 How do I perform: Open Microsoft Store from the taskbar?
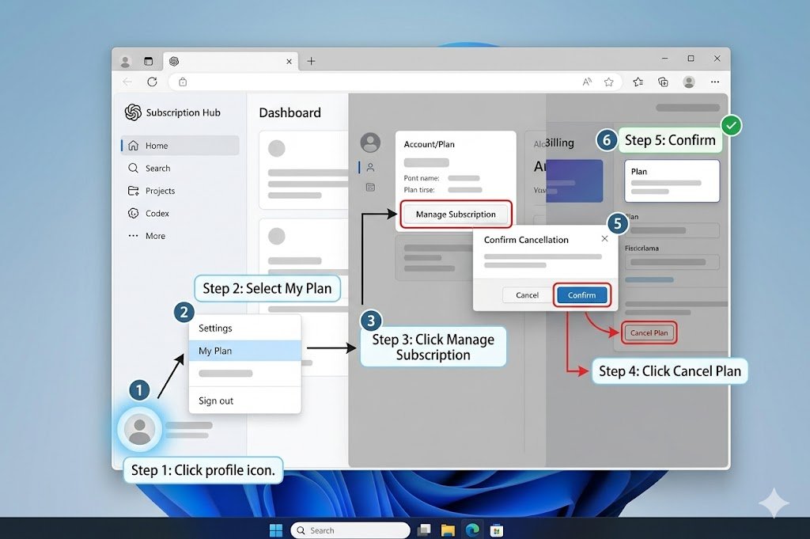point(497,530)
